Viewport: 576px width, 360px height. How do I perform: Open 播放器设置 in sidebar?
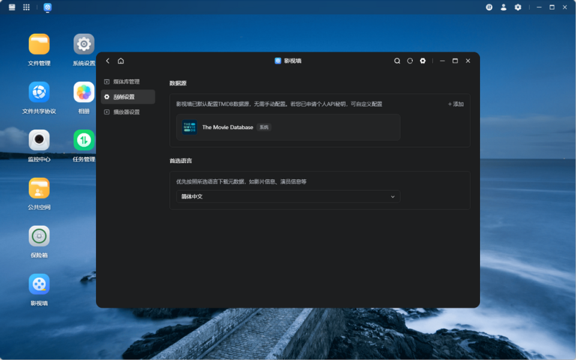[x=128, y=112]
